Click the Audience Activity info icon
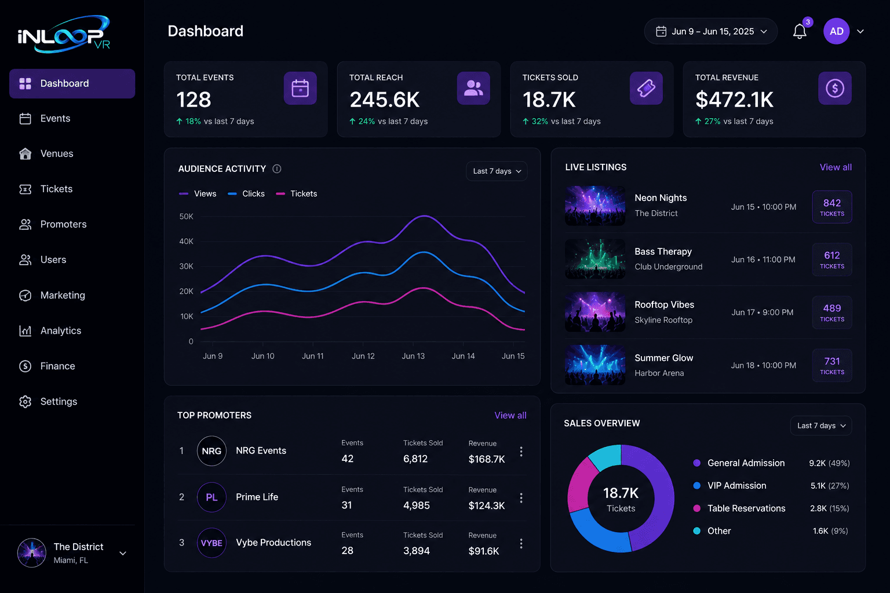 [277, 169]
